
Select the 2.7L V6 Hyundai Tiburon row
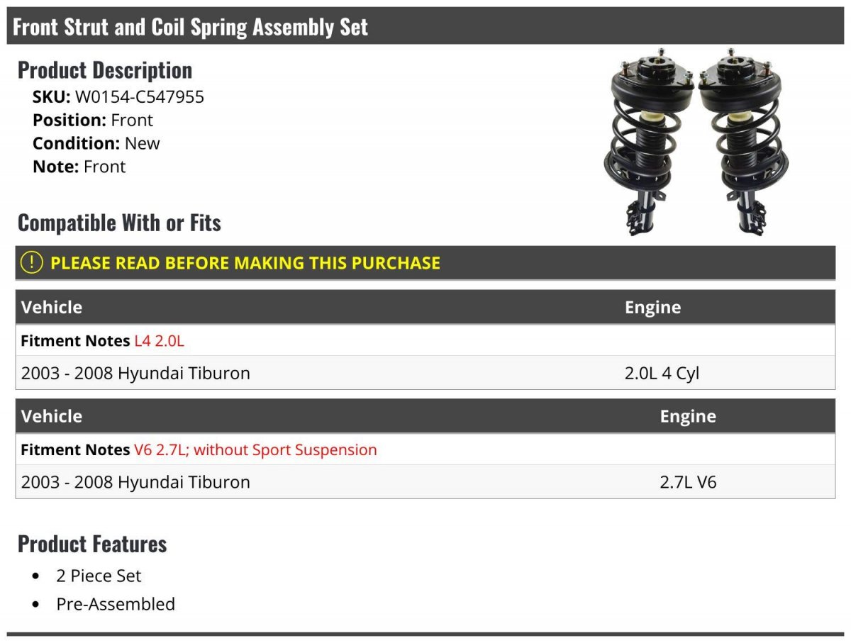tap(425, 482)
